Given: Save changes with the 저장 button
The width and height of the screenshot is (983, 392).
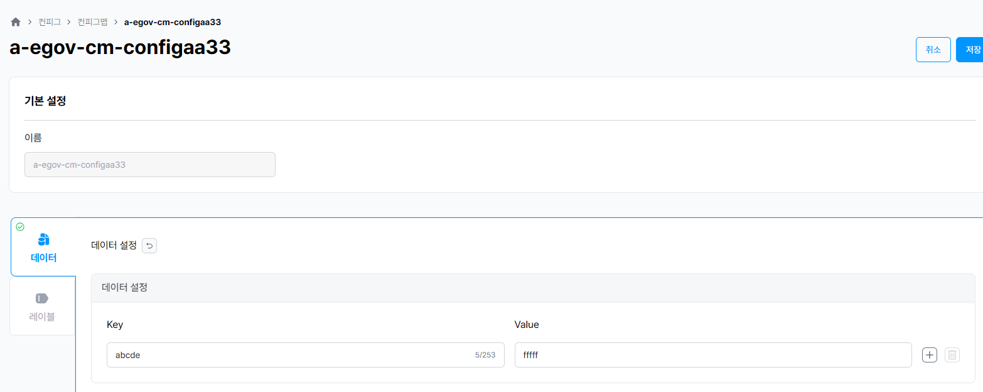Looking at the screenshot, I should tap(972, 50).
